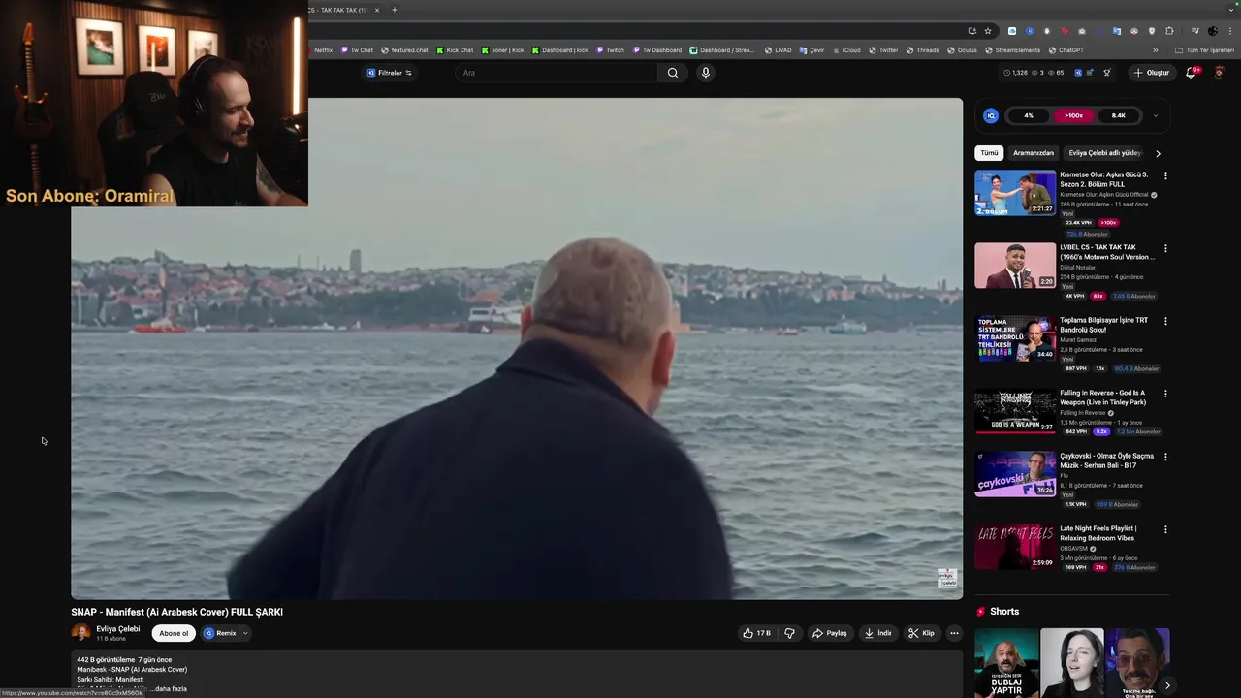The height and width of the screenshot is (698, 1241).
Task: Click the YouTube search magnifier icon
Action: point(673,73)
